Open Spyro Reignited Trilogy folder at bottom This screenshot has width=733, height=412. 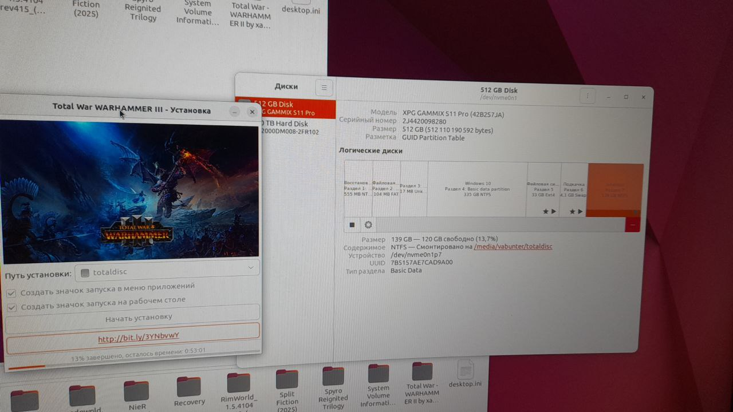coord(333,388)
